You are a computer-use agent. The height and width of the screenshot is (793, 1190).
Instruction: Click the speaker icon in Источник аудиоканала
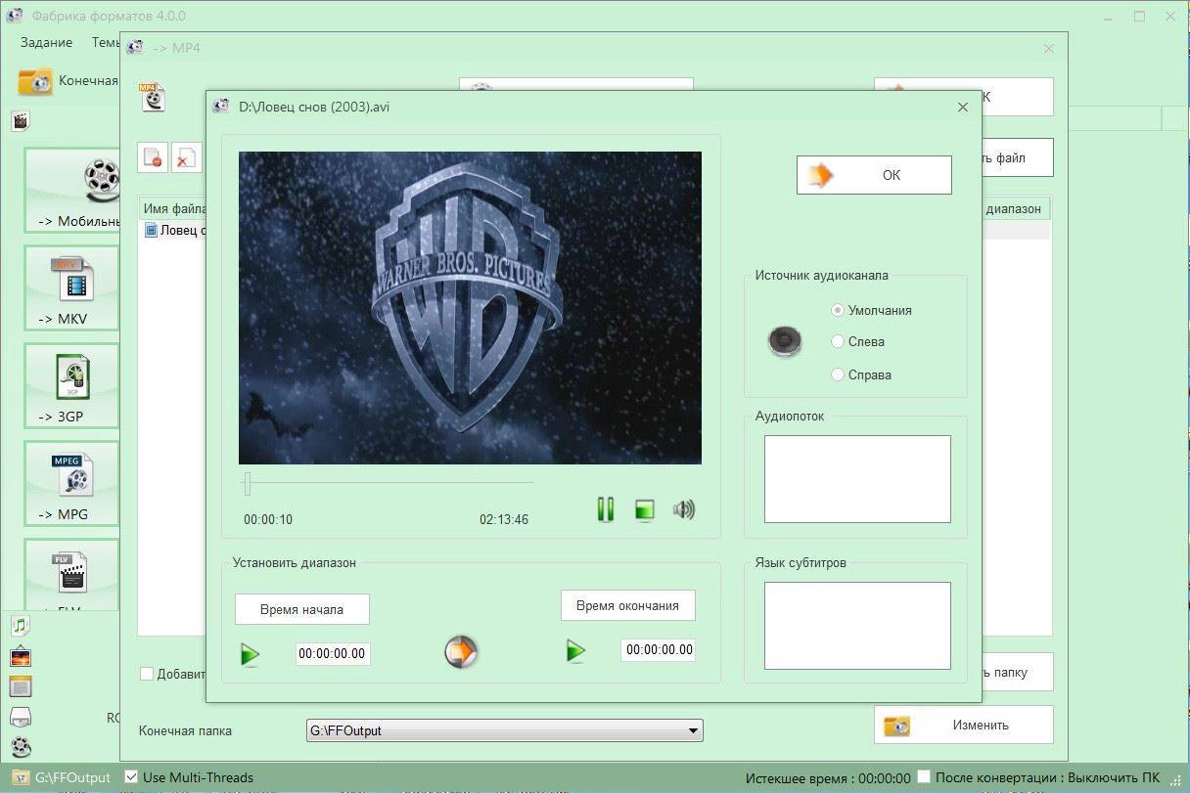[x=785, y=340]
